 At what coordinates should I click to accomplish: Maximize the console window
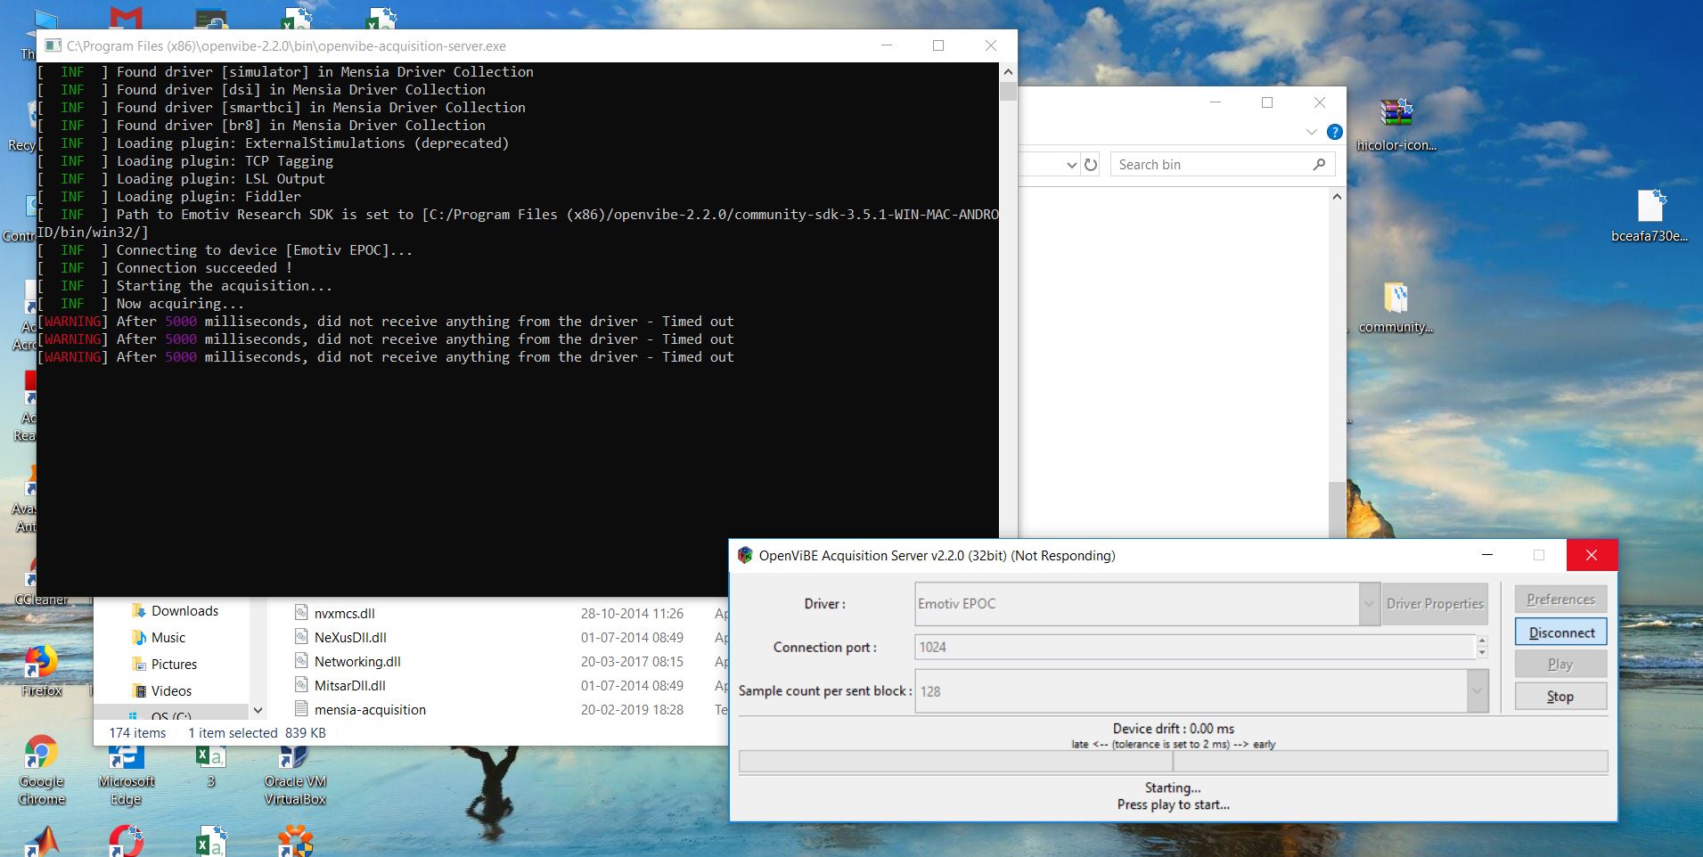[938, 45]
